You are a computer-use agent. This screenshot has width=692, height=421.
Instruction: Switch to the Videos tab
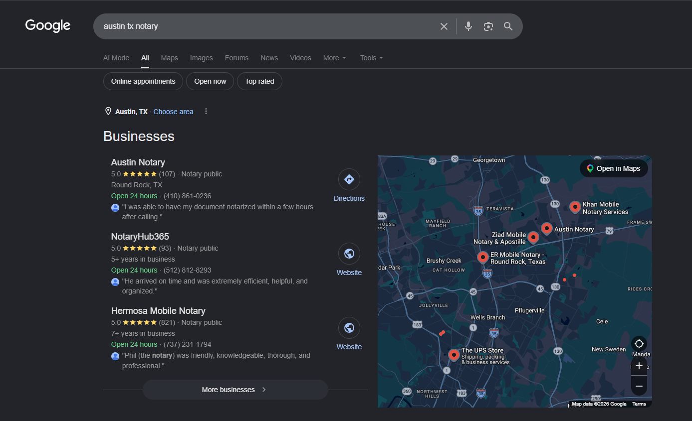tap(300, 58)
